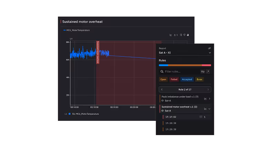Image resolution: width=274 pixels, height=154 pixels.
Task: Expand the Pack imbalance under load rule
Action: [209, 99]
